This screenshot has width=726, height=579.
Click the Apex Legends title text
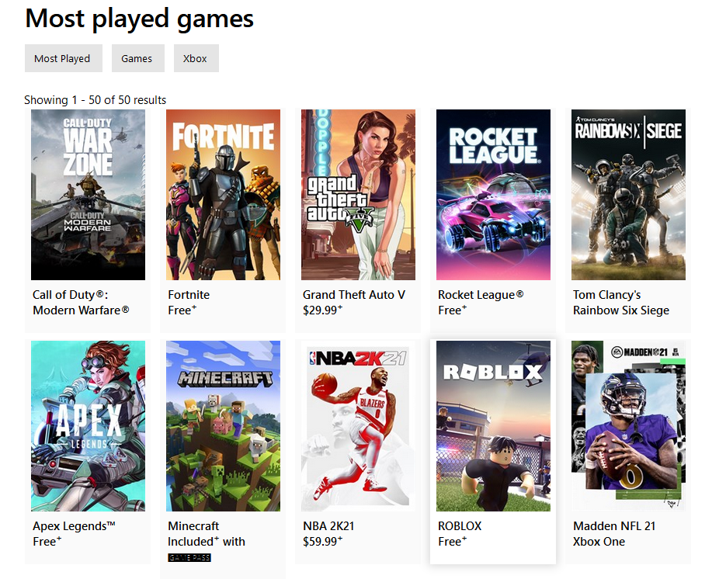click(x=74, y=526)
